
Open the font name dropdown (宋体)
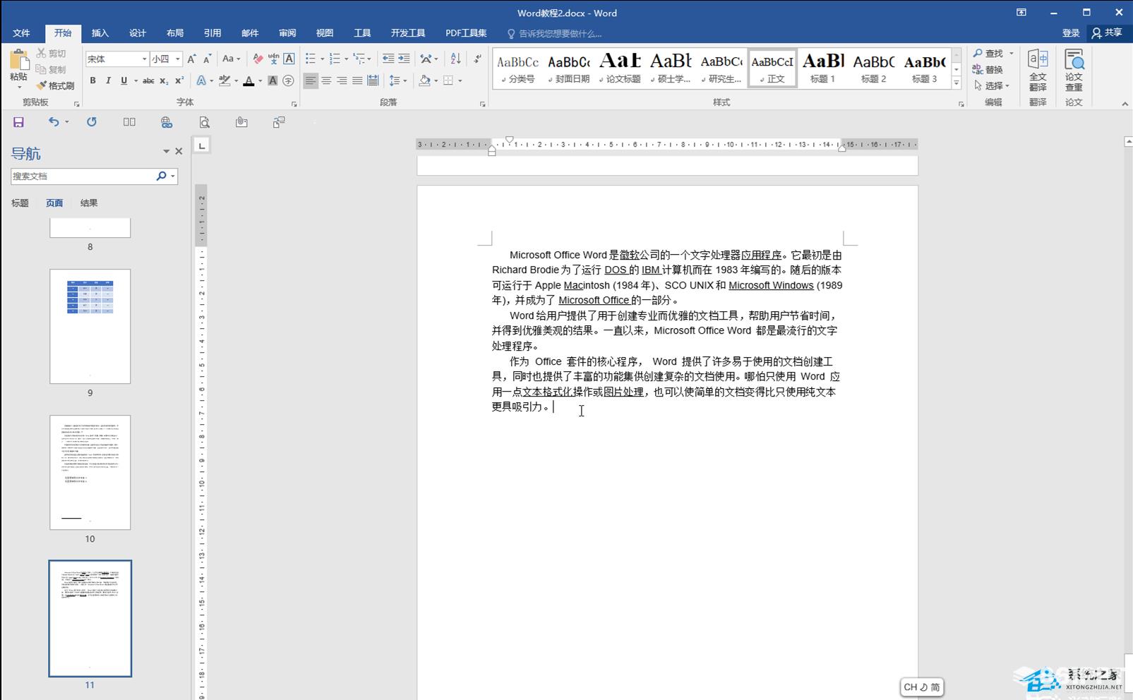(x=144, y=59)
